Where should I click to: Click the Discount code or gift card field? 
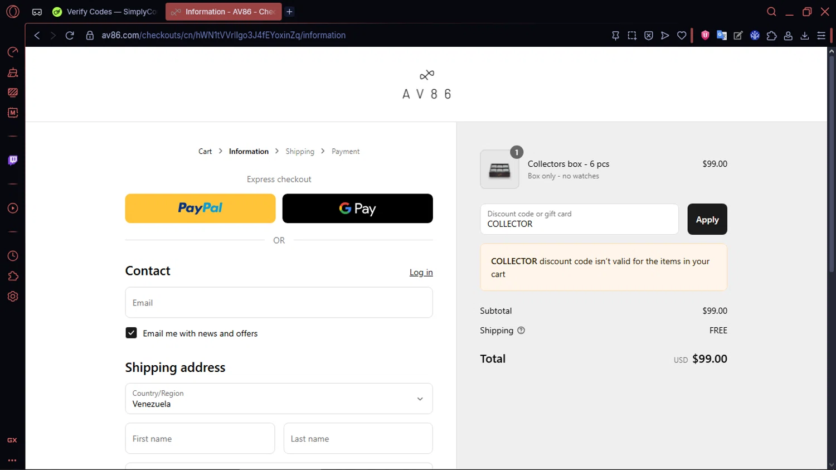tap(579, 219)
